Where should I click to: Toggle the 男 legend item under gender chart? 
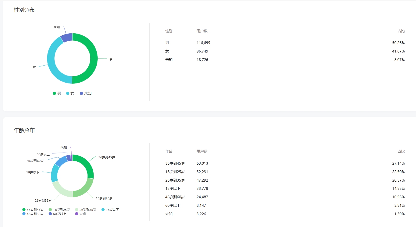pyautogui.click(x=57, y=93)
